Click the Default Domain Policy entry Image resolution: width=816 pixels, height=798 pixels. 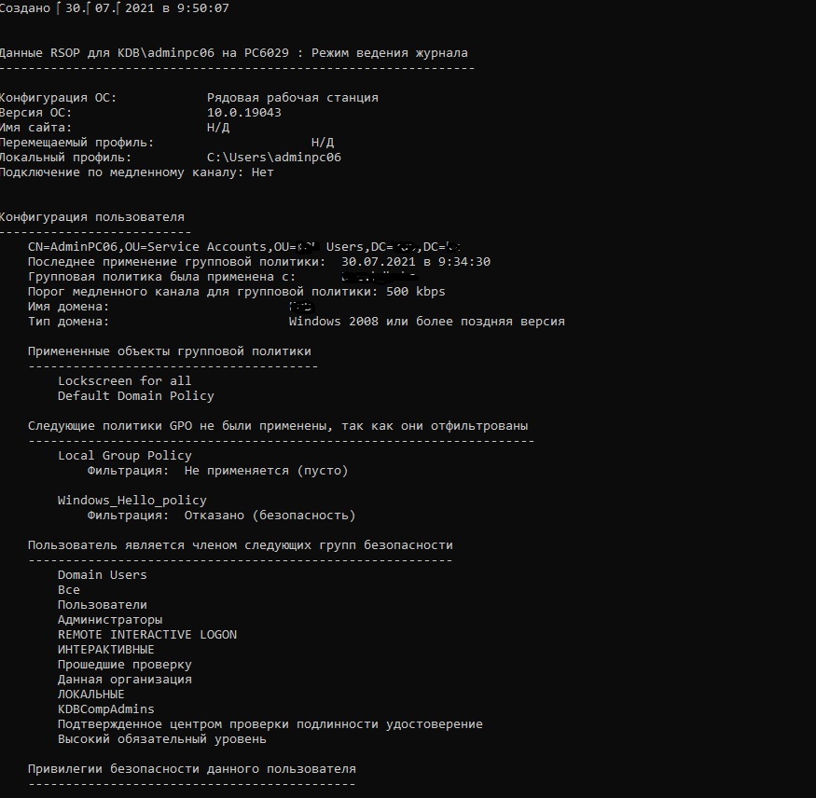[136, 396]
